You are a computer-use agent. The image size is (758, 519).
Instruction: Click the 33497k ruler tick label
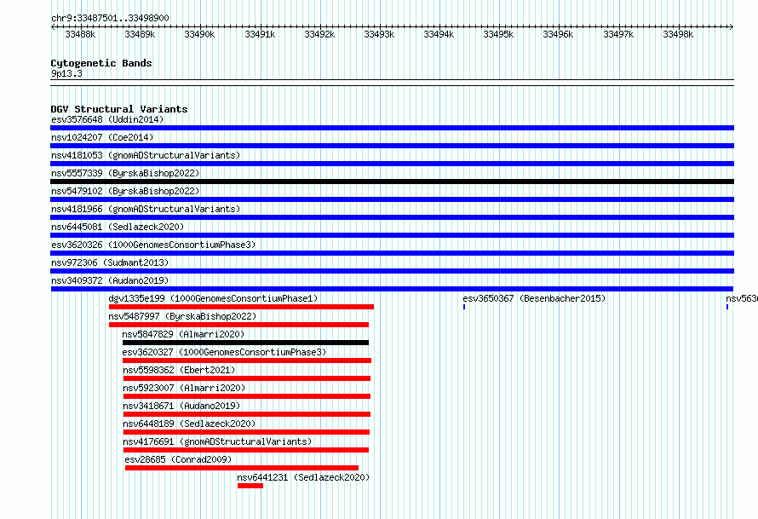click(618, 34)
